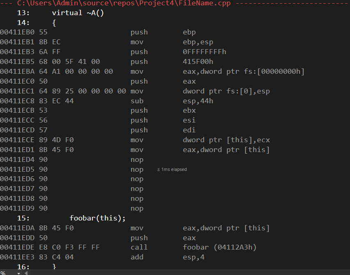350x275 pixels.
Task: Click source line 13 'virtual ~A()'
Action: click(78, 13)
